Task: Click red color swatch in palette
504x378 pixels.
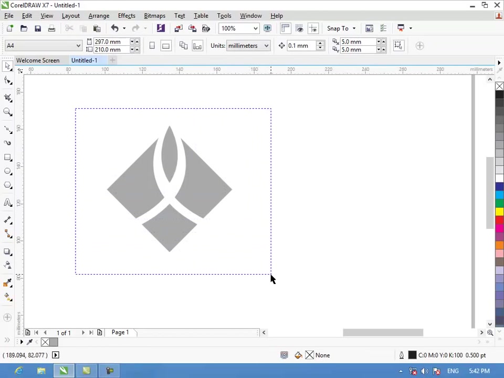Action: (x=499, y=220)
